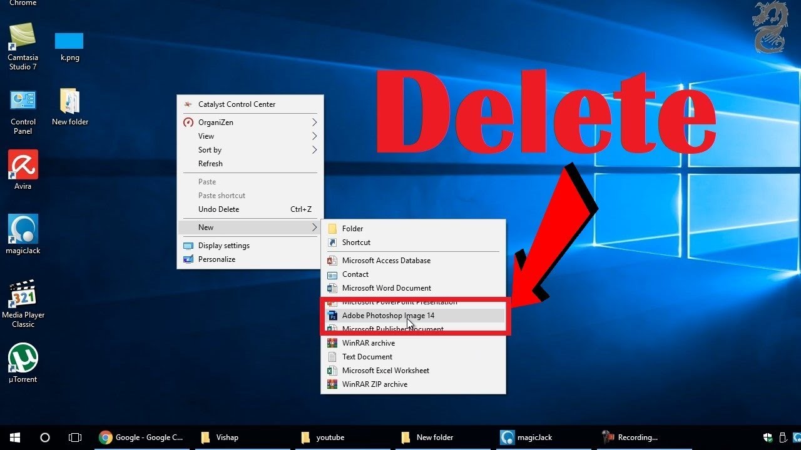Create new Microsoft Access Database

click(x=413, y=261)
